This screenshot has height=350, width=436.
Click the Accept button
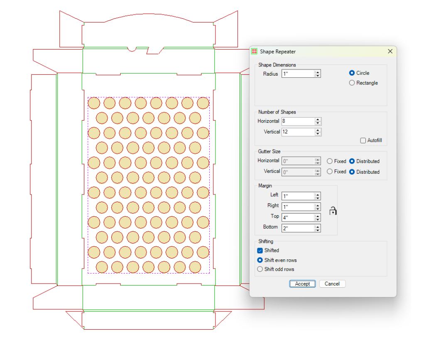click(x=302, y=283)
